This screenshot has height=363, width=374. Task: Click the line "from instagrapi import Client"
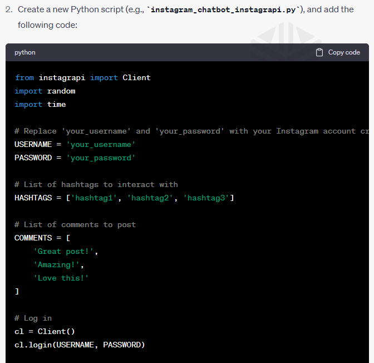pyautogui.click(x=82, y=77)
